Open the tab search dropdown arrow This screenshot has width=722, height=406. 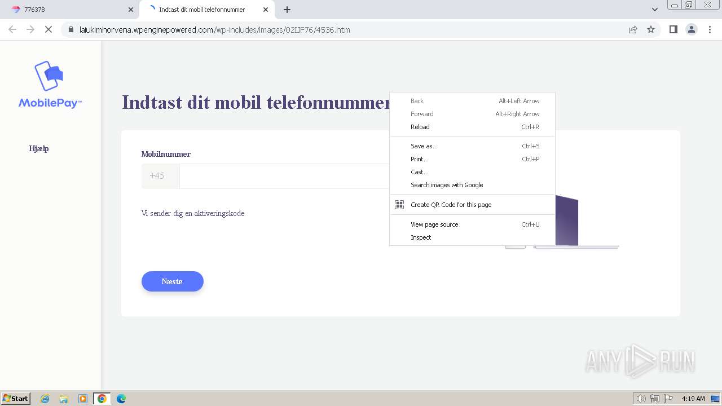click(654, 10)
